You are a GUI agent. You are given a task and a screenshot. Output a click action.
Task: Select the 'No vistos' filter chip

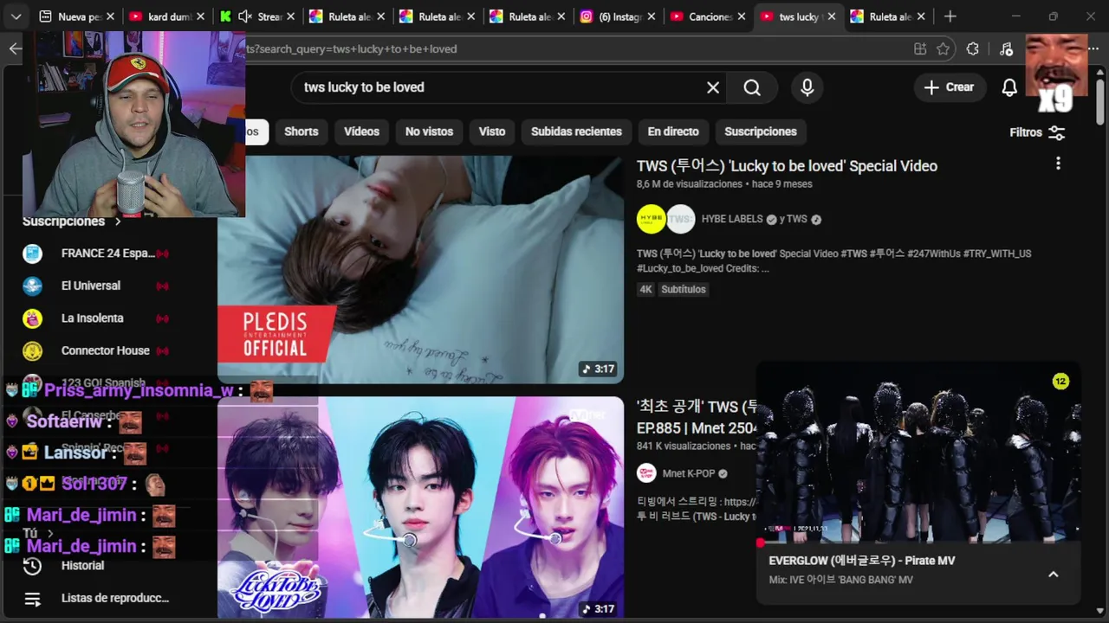(429, 132)
